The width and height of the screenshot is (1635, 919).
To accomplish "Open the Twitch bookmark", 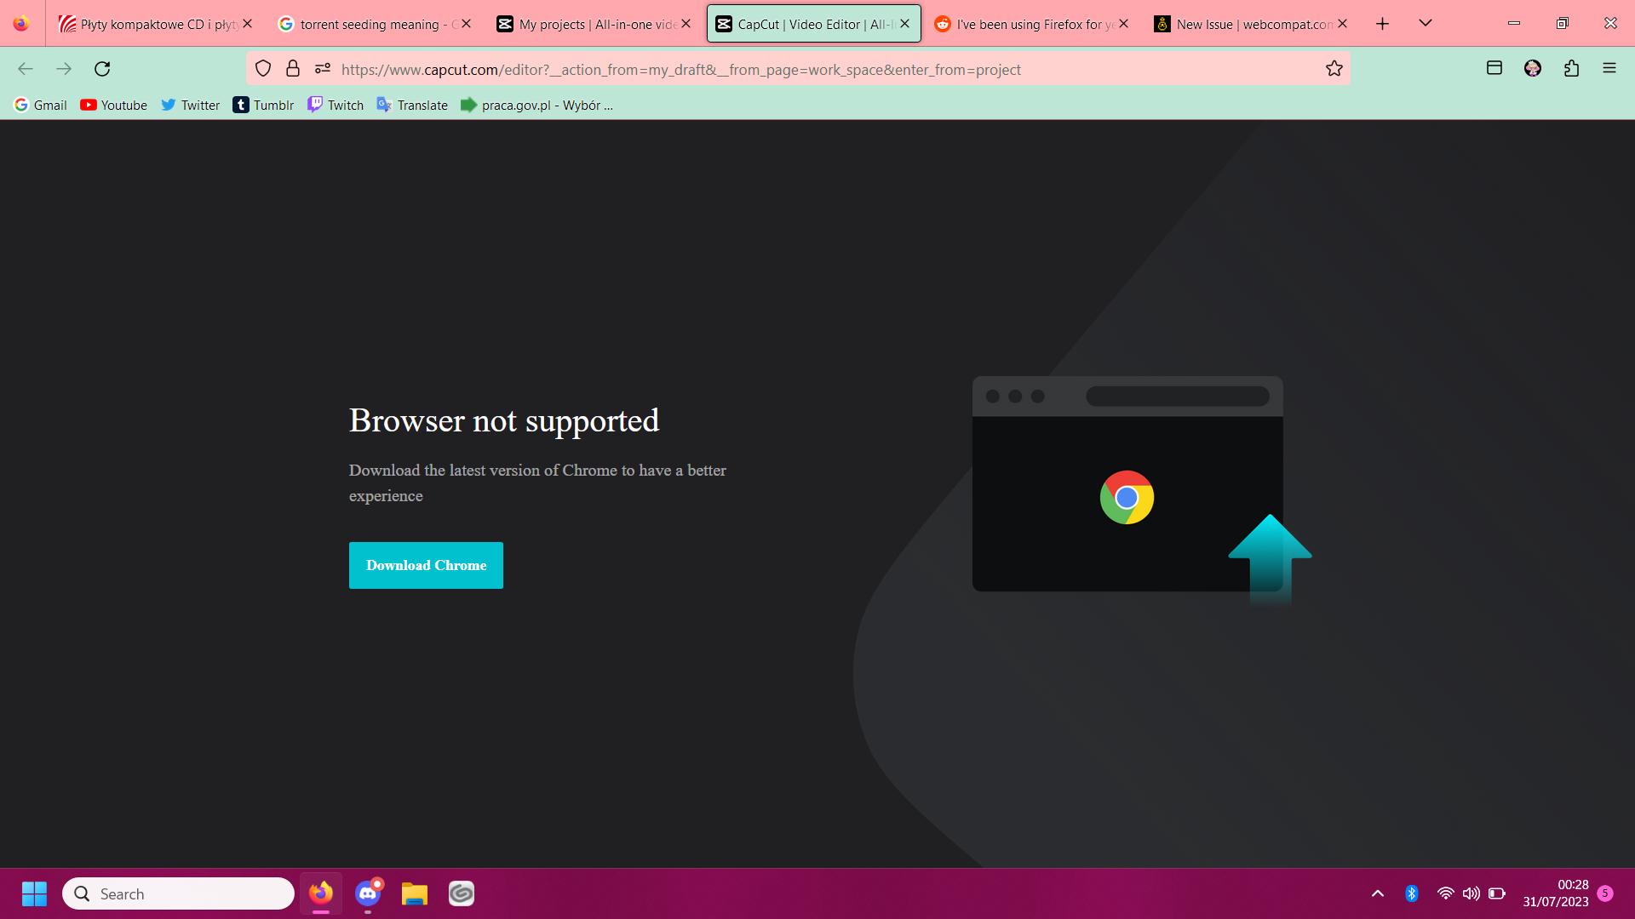I will [336, 105].
